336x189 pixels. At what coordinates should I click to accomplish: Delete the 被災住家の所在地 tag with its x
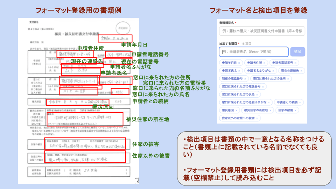point(270,111)
